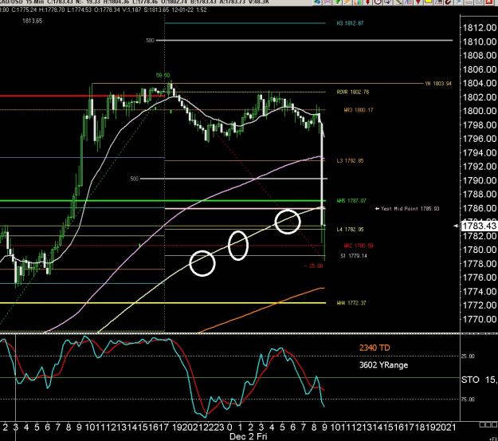This screenshot has height=441, width=498.
Task: Click the upper 500 line label
Action: [x=151, y=41]
